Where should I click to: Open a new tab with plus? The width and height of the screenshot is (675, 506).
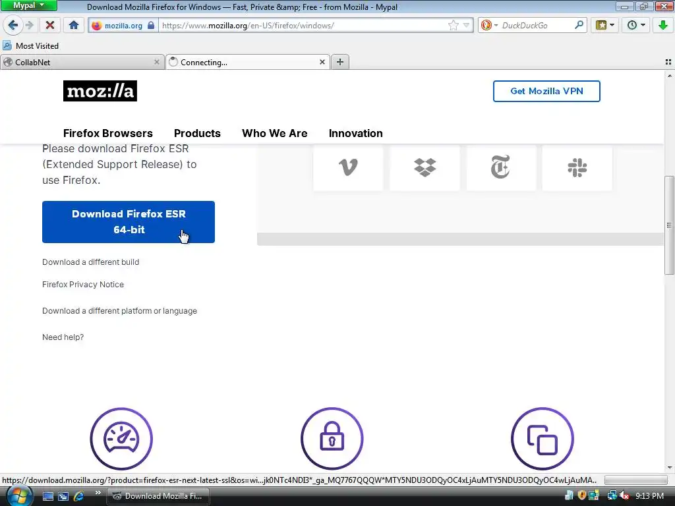(x=339, y=62)
